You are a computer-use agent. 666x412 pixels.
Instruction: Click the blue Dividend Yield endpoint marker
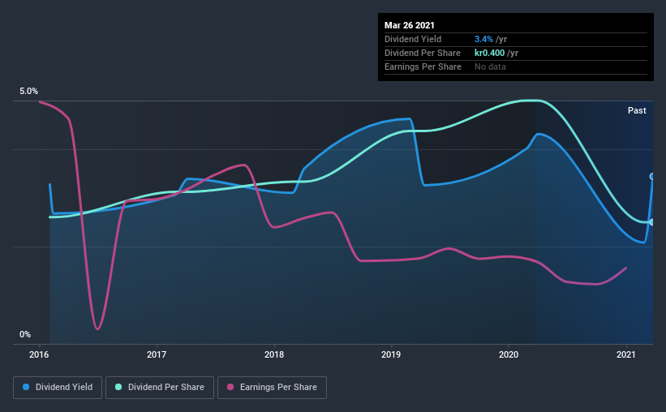click(x=652, y=176)
